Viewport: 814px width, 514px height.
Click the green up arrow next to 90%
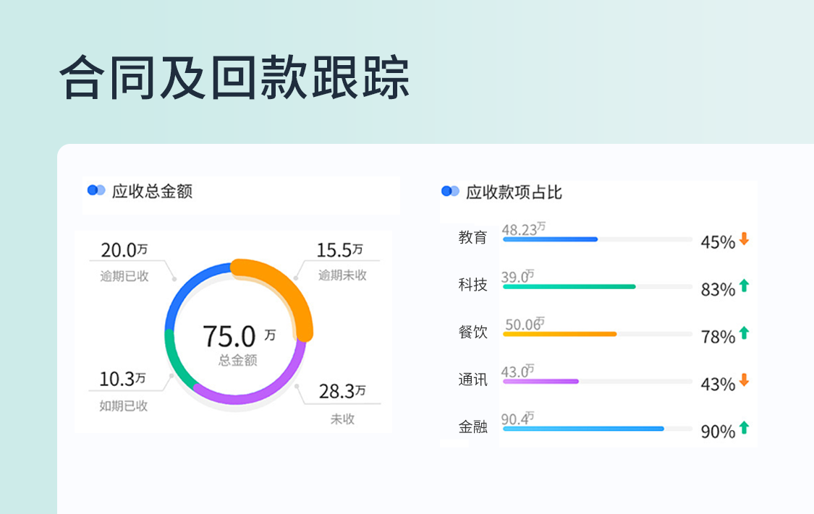(x=742, y=429)
